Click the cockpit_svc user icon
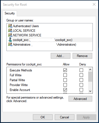Screen dimensions: 99x123 tap(10, 40)
